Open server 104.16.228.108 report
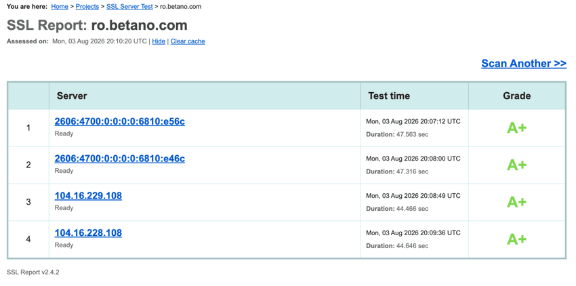This screenshot has height=286, width=576. click(88, 232)
